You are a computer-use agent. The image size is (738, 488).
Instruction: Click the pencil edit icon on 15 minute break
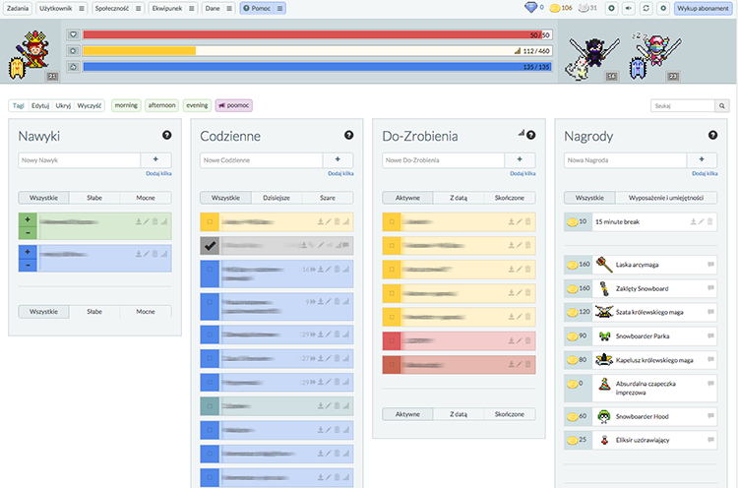coord(702,221)
